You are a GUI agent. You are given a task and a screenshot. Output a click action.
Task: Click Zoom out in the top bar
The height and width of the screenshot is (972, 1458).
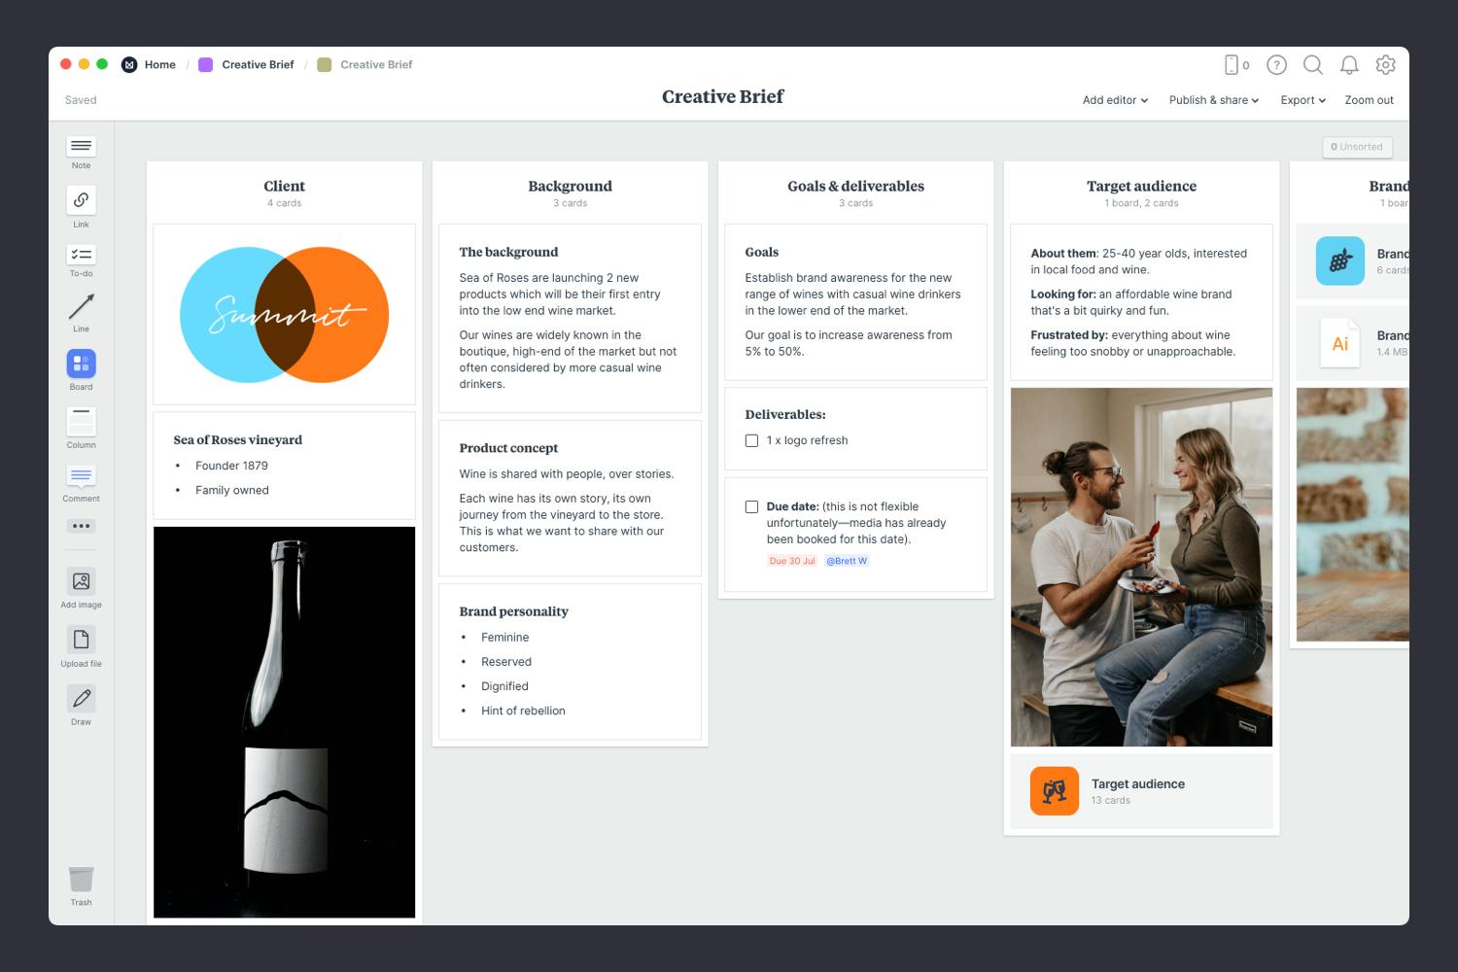point(1369,100)
